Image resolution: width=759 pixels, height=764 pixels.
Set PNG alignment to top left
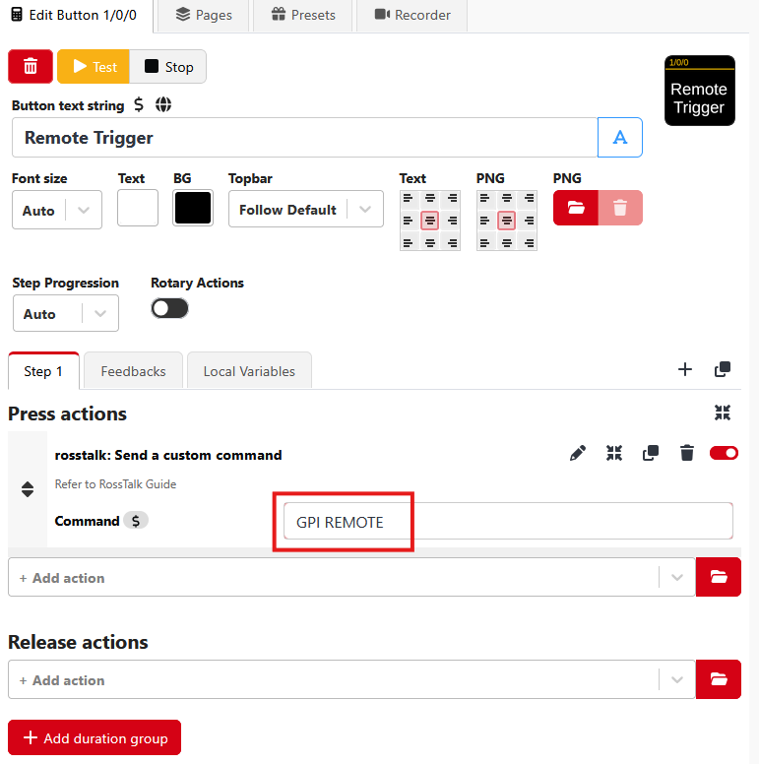pos(485,198)
